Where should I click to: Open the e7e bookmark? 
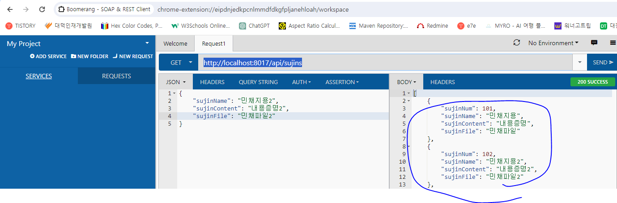[466, 26]
